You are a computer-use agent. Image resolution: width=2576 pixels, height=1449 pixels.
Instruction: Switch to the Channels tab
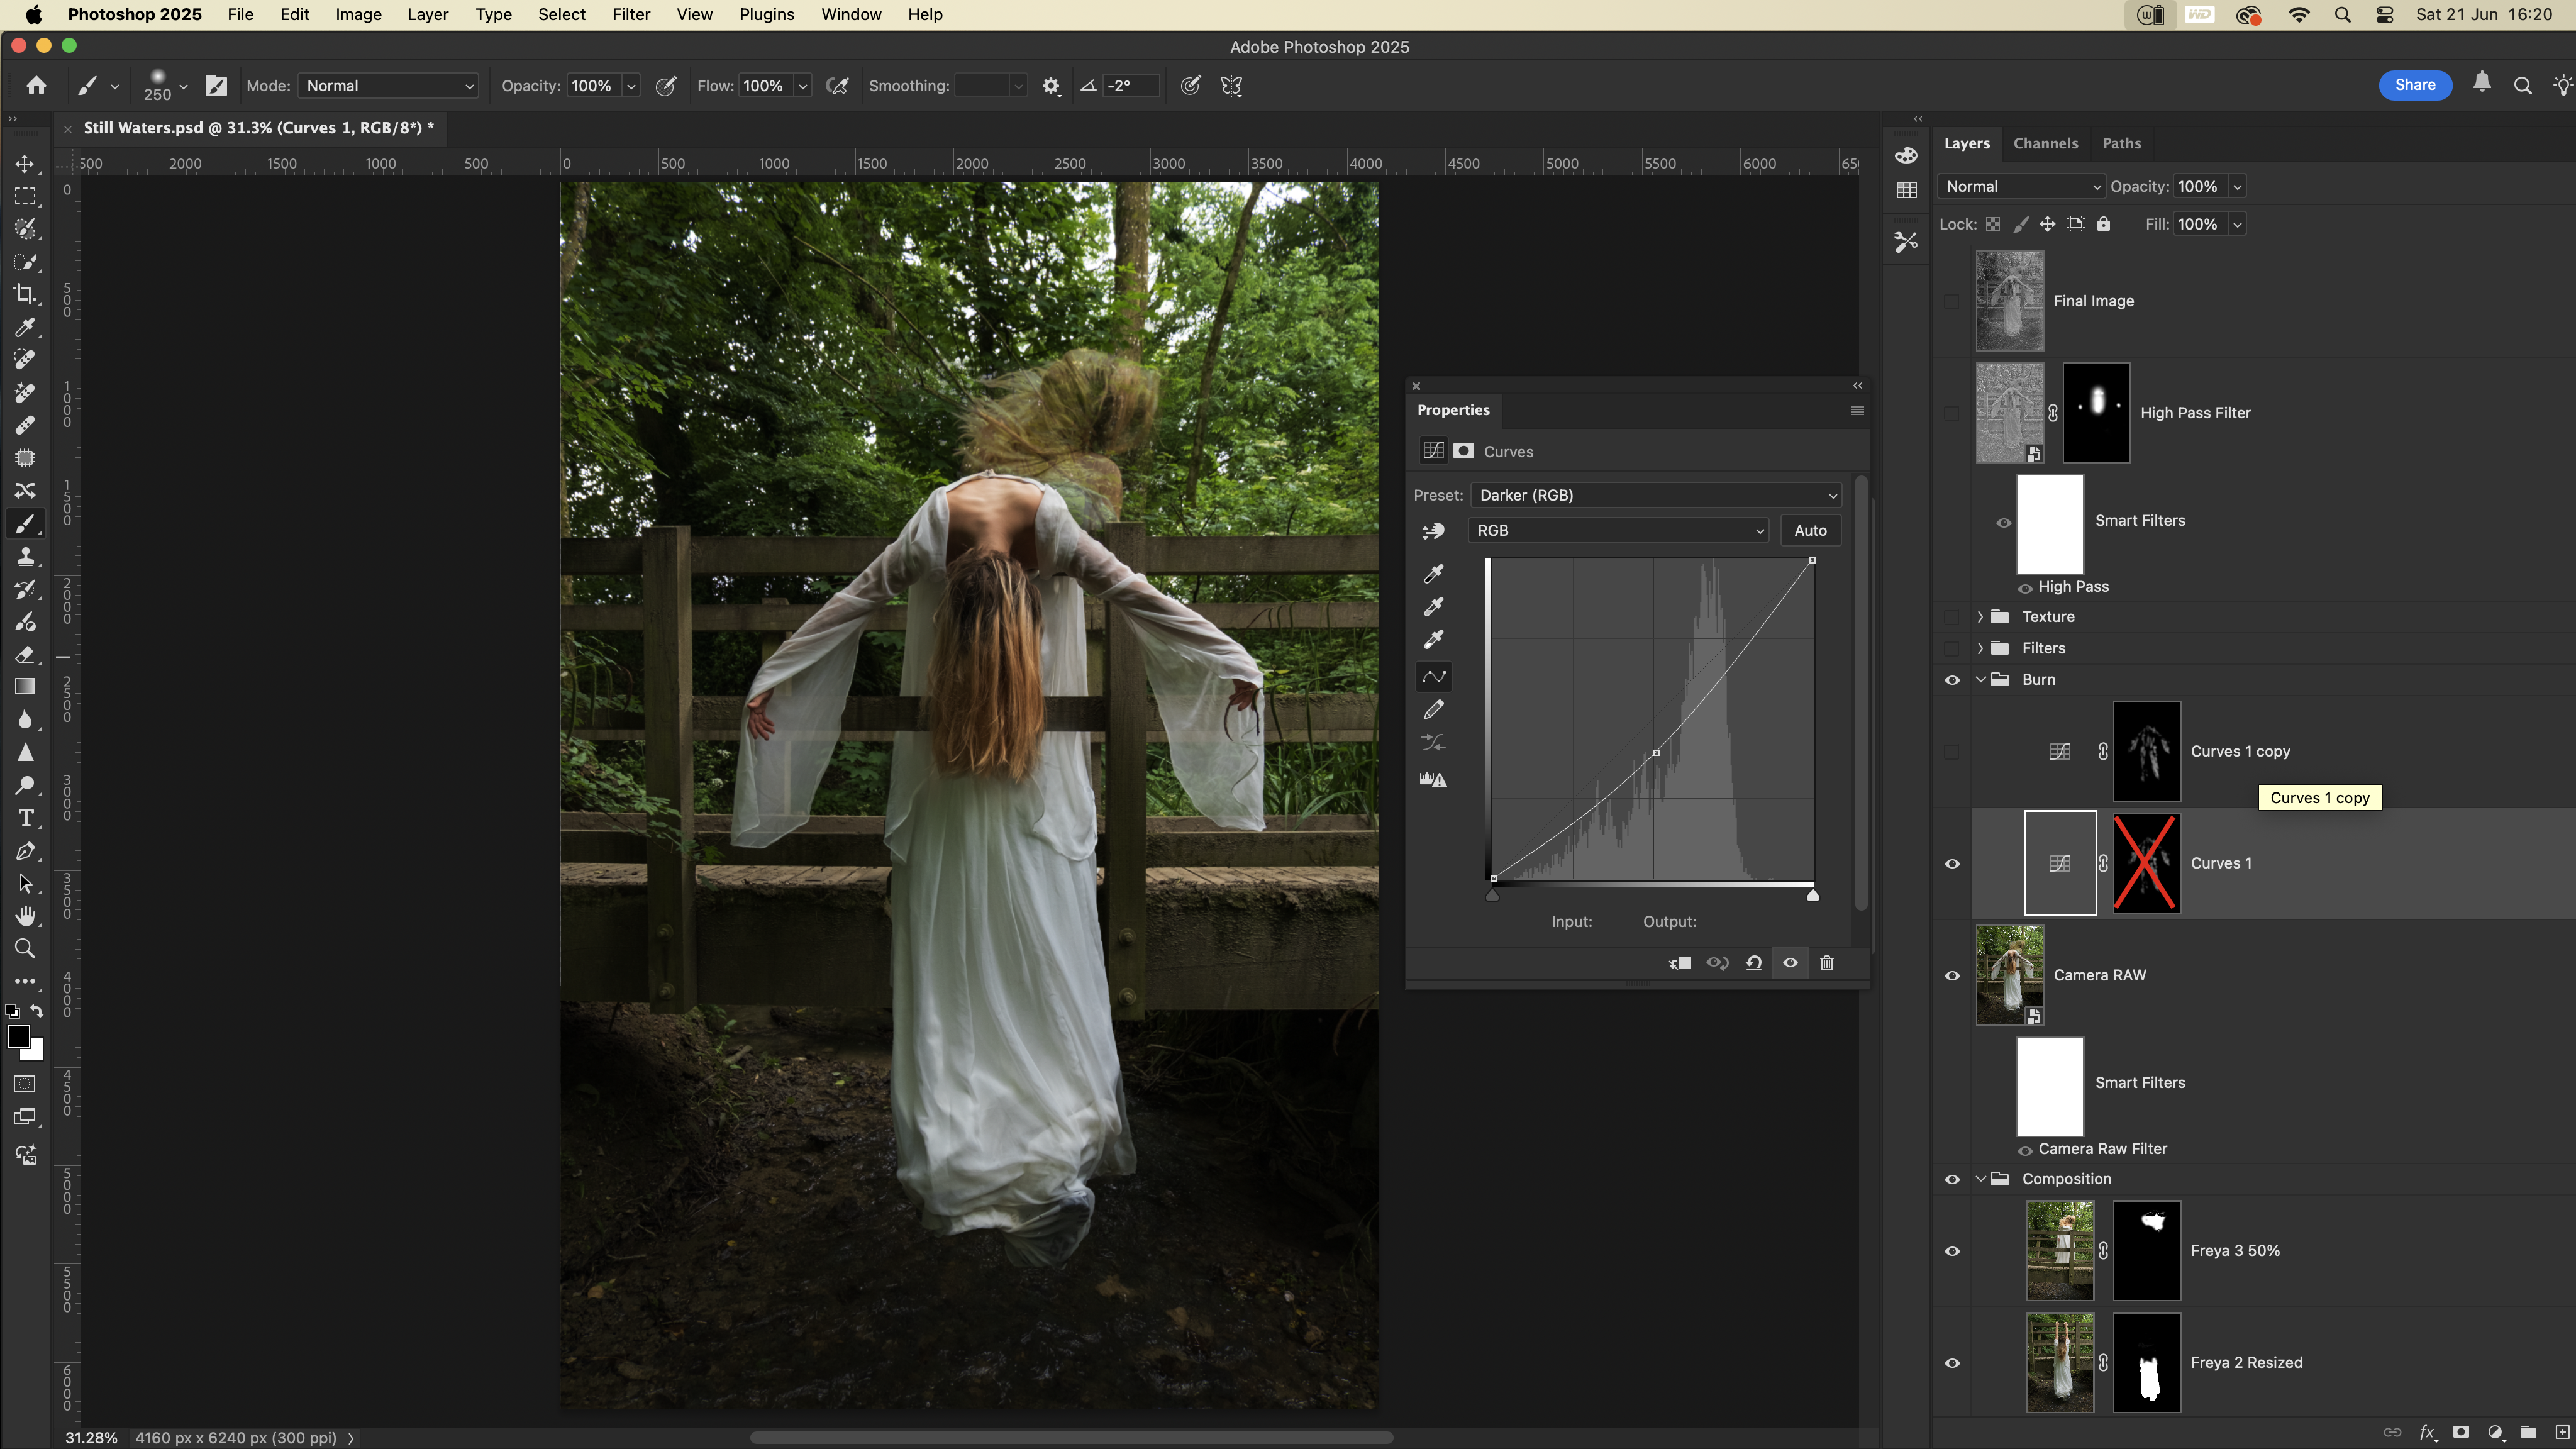tap(2045, 143)
